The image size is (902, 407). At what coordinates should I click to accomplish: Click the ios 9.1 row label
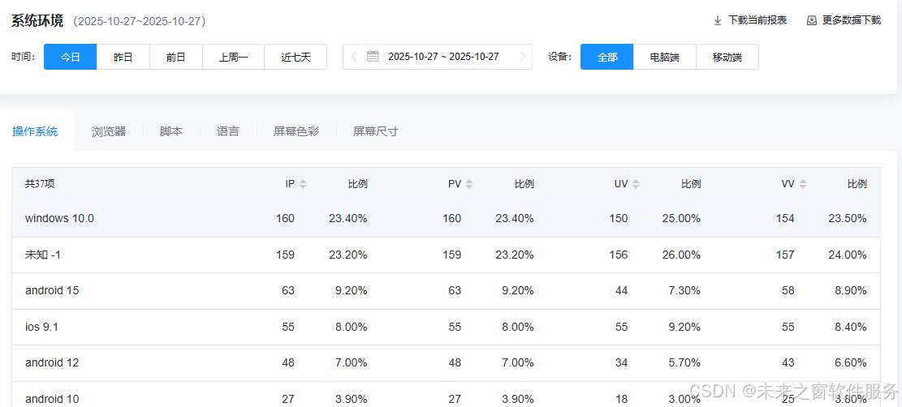(41, 327)
